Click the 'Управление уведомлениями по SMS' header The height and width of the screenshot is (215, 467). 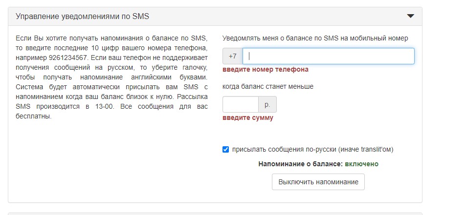pos(83,17)
